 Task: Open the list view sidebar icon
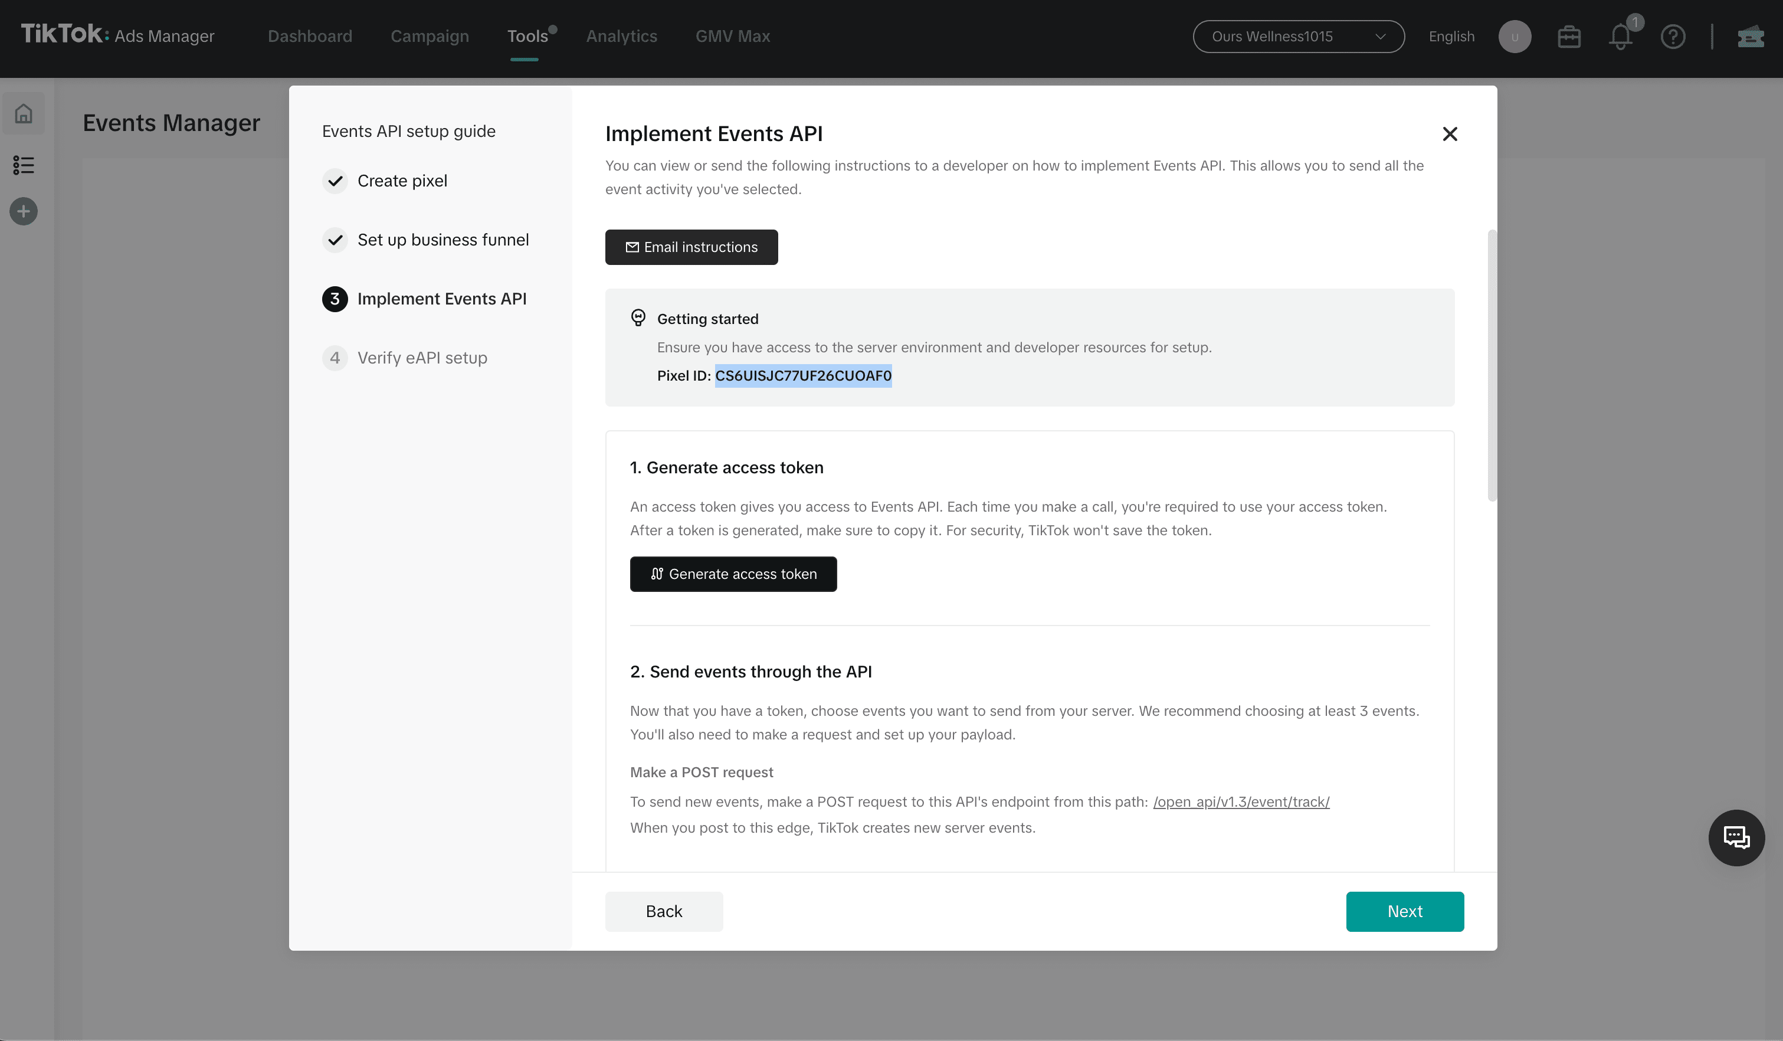coord(24,165)
